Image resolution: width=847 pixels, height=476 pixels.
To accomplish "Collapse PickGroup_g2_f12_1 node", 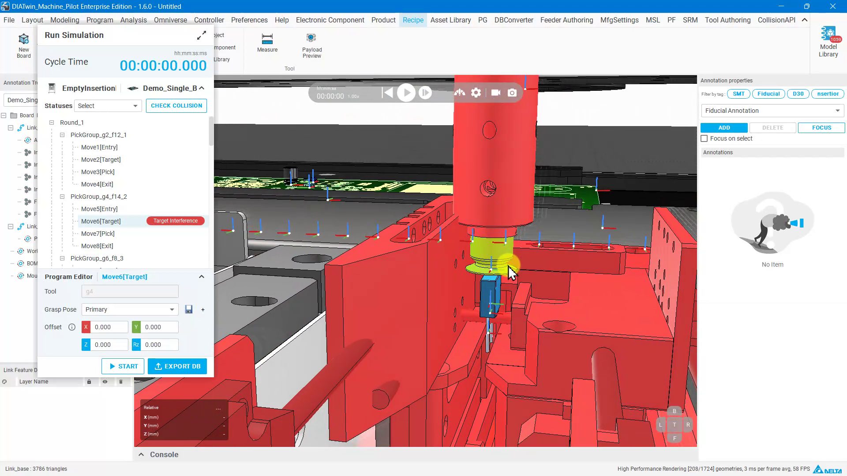I will tap(62, 135).
